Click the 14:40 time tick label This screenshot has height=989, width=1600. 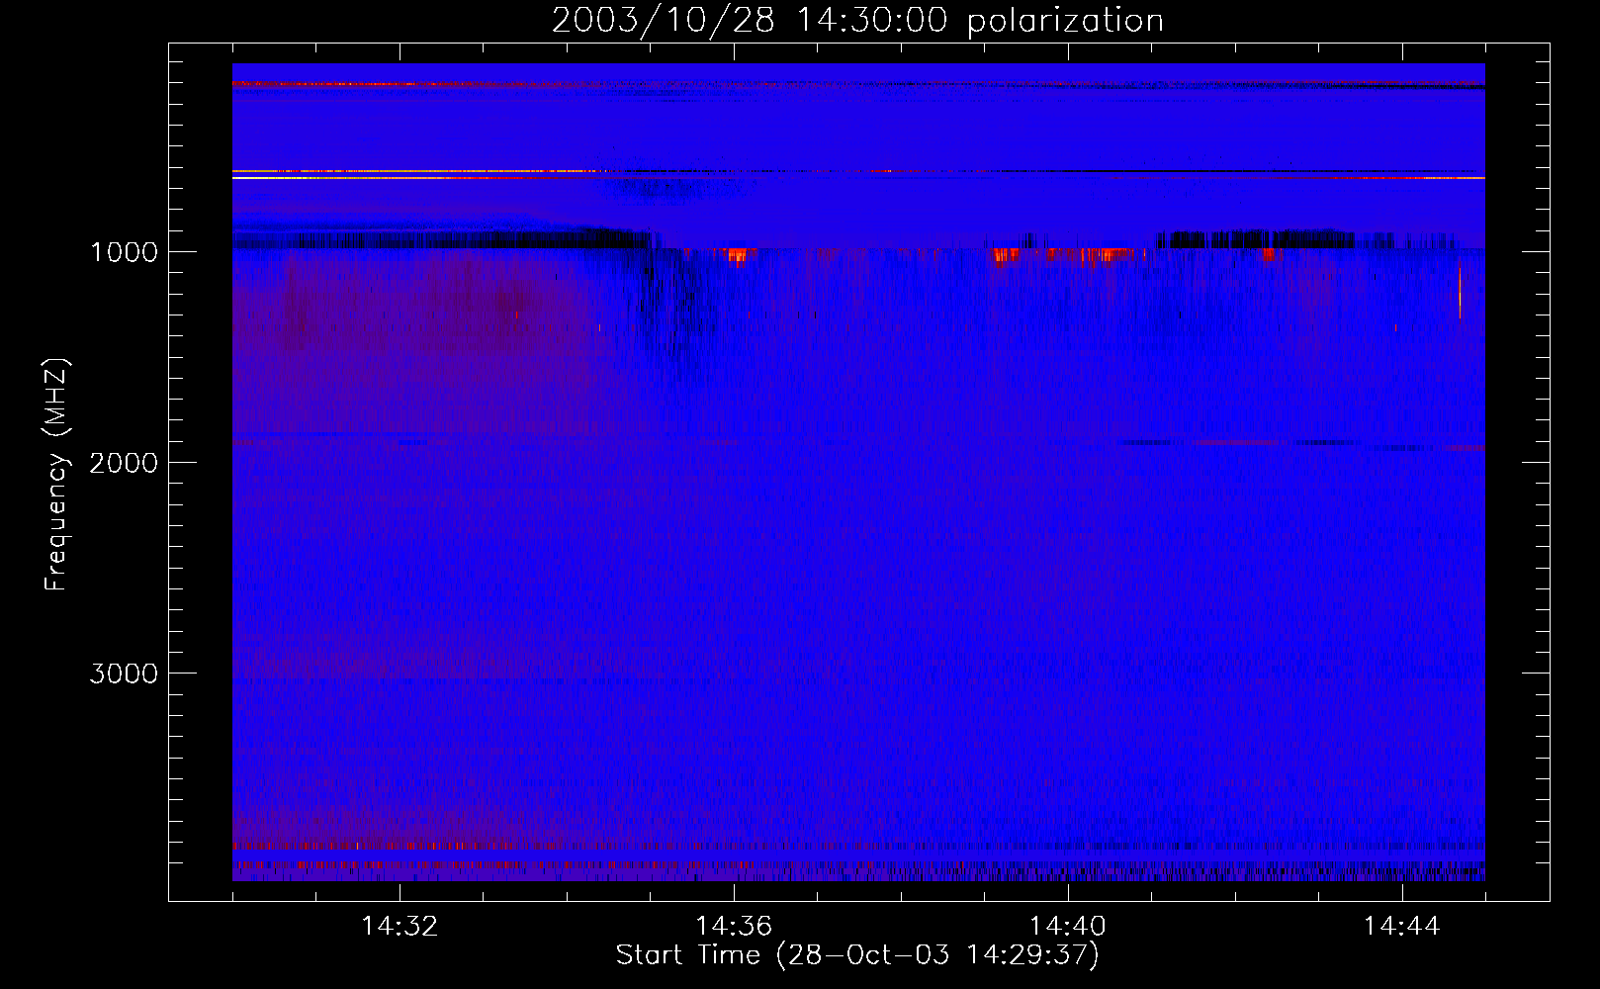(x=1068, y=927)
